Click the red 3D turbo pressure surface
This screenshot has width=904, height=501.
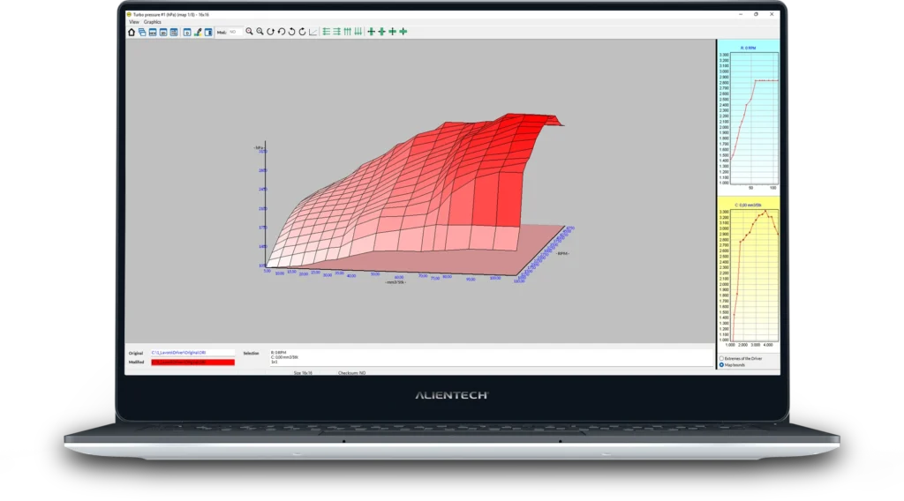point(424,194)
